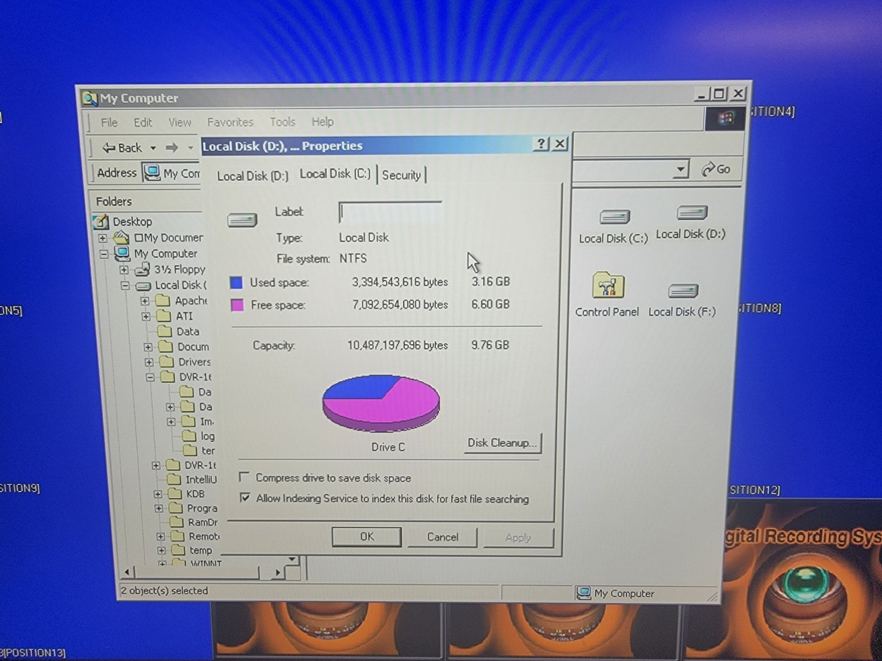This screenshot has width=882, height=661.
Task: Open the Favorites menu
Action: coord(230,123)
